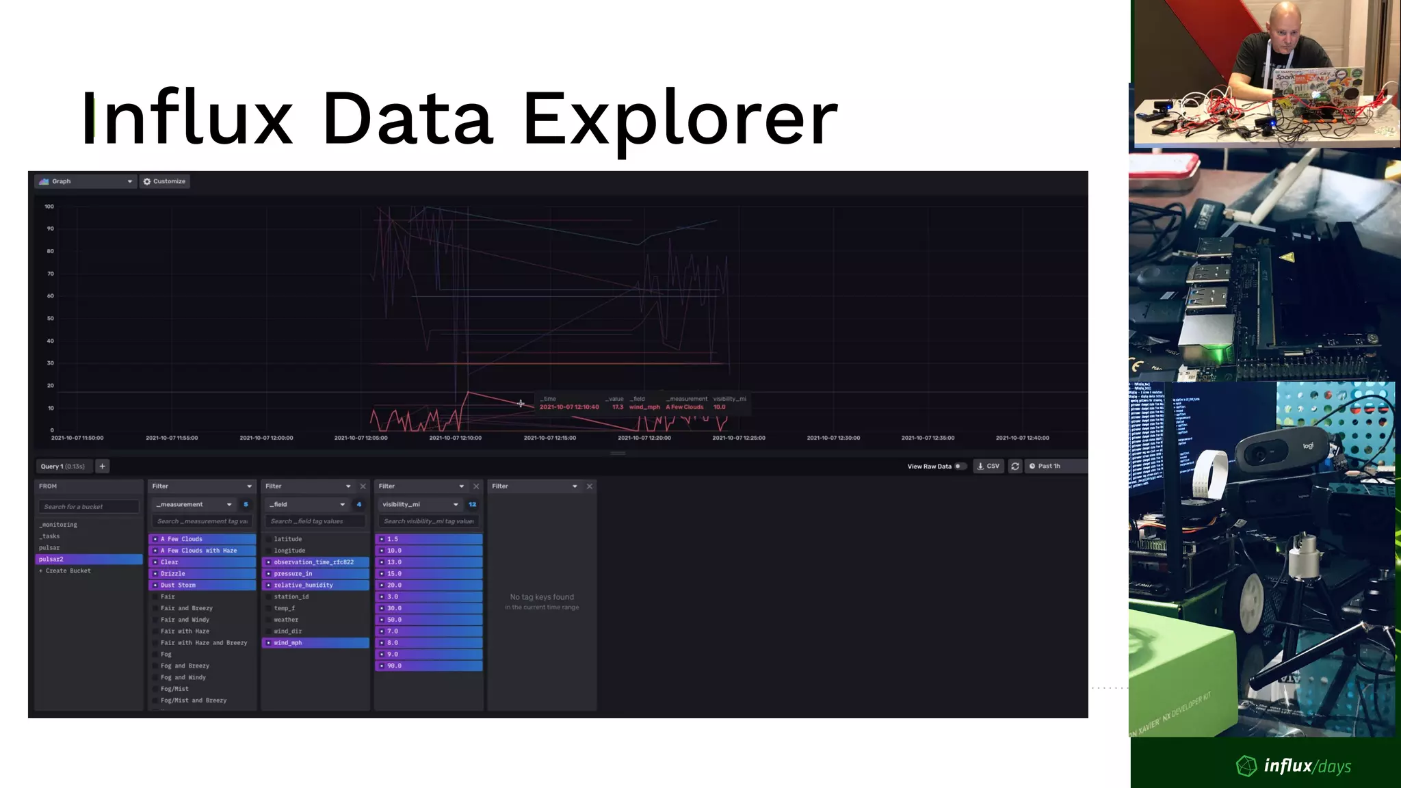Click the Customize gear button
1401x788 pixels.
164,181
